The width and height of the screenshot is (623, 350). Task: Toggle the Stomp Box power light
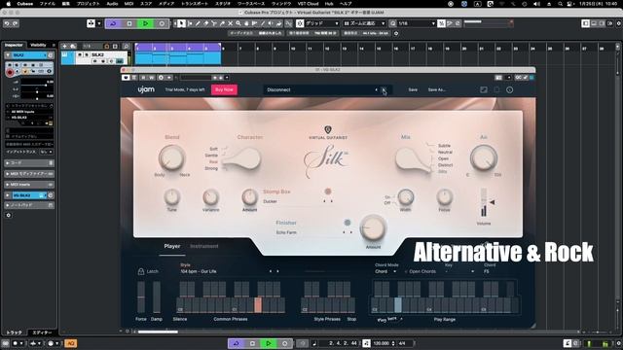point(328,192)
